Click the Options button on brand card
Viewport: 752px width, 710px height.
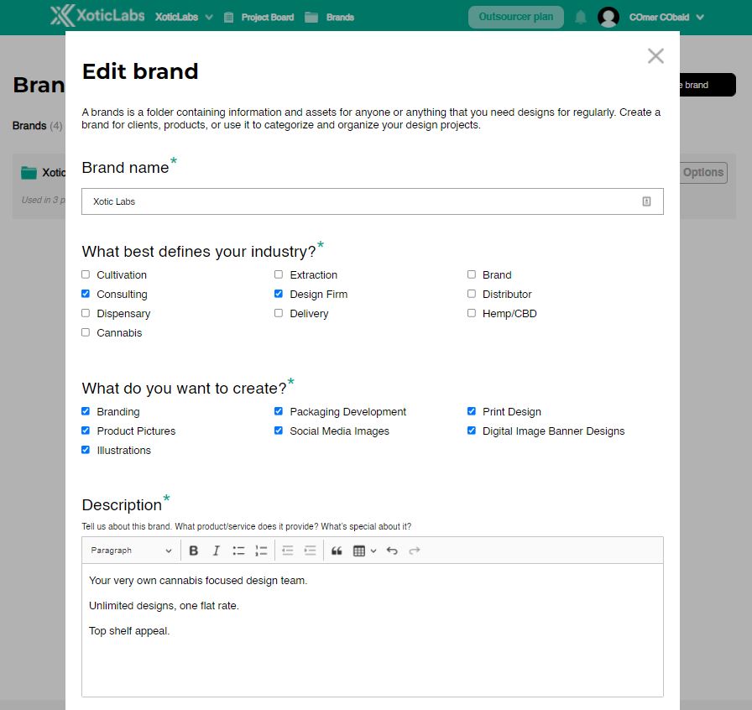703,173
